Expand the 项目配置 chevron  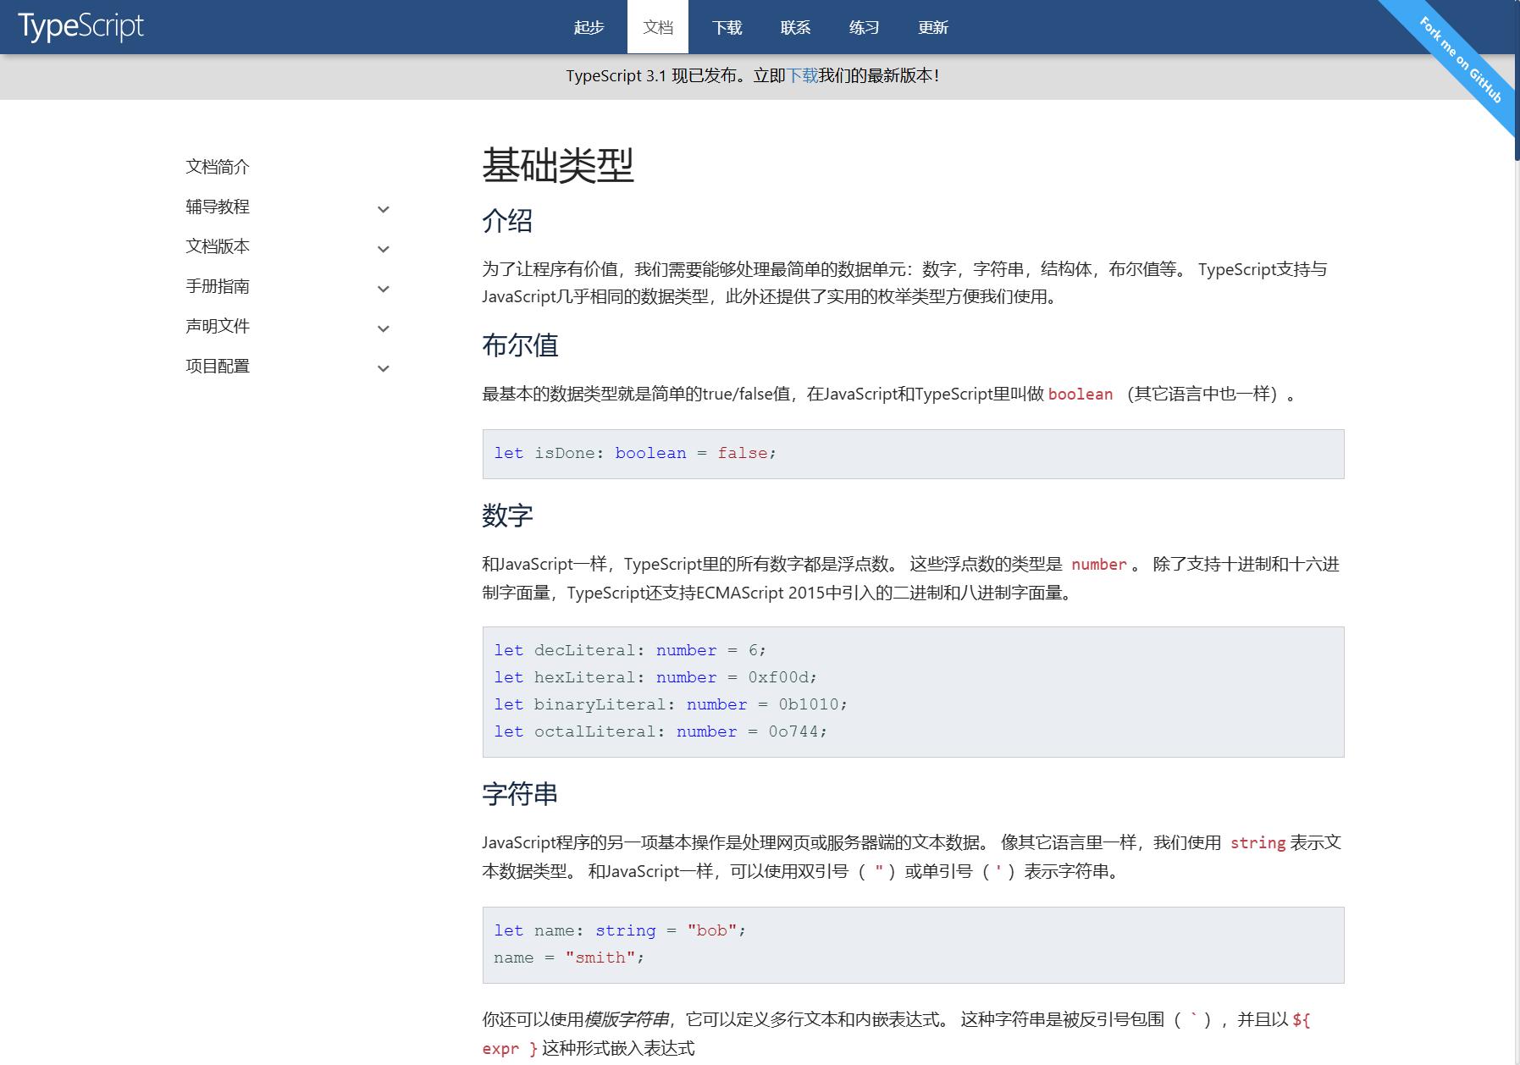(x=384, y=368)
